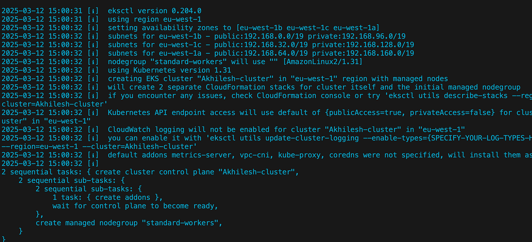The image size is (532, 242).
Task: Click the text 'eksctl version 0.204.0'
Action: tap(154, 11)
